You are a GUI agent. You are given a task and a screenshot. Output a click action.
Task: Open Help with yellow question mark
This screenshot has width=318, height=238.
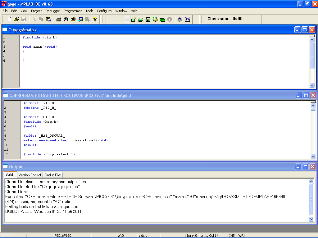(x=95, y=19)
